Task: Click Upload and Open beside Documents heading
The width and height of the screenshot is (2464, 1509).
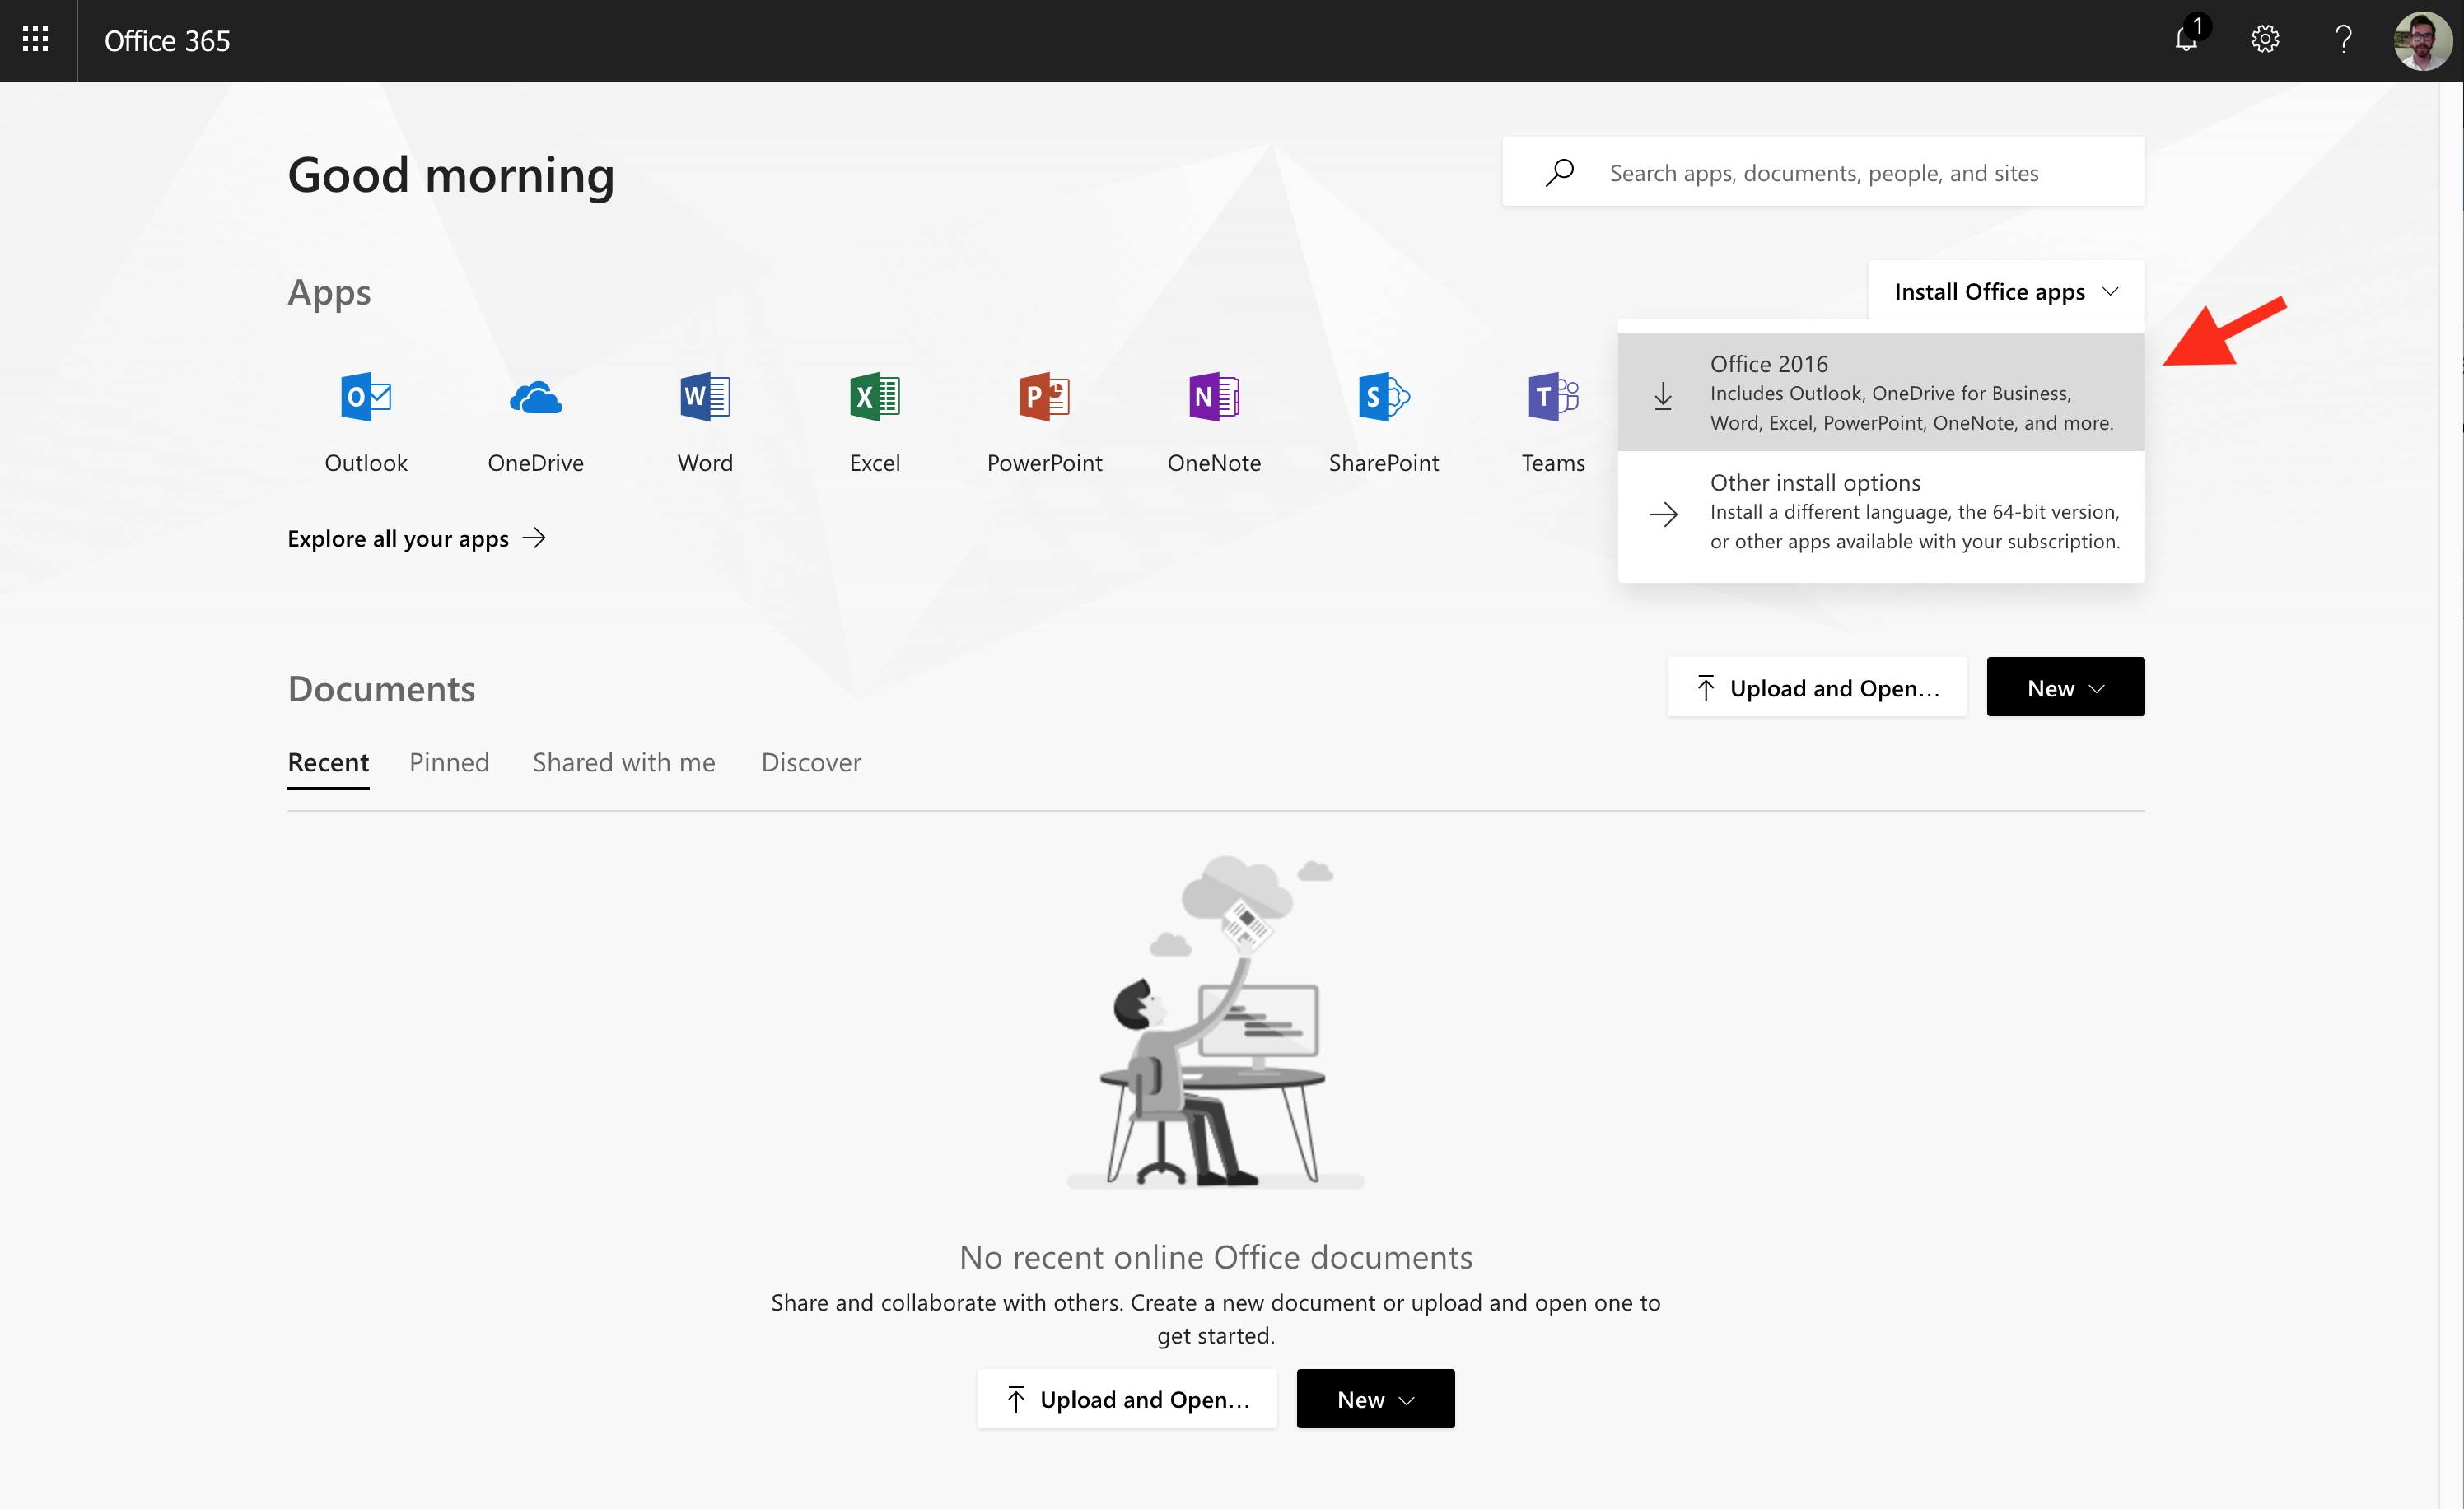Action: 1817,687
